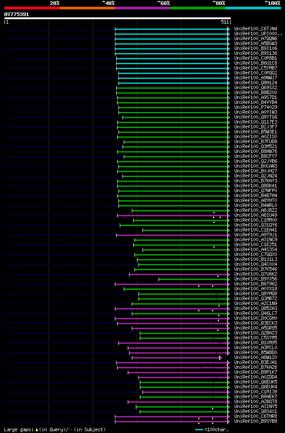Open hit UniRef100_A5BGW3
Screen dimensions: 285x433
pos(256,44)
